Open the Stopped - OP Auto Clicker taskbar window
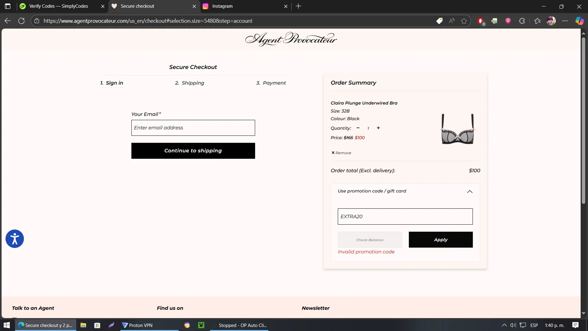This screenshot has height=331, width=588. (239, 325)
